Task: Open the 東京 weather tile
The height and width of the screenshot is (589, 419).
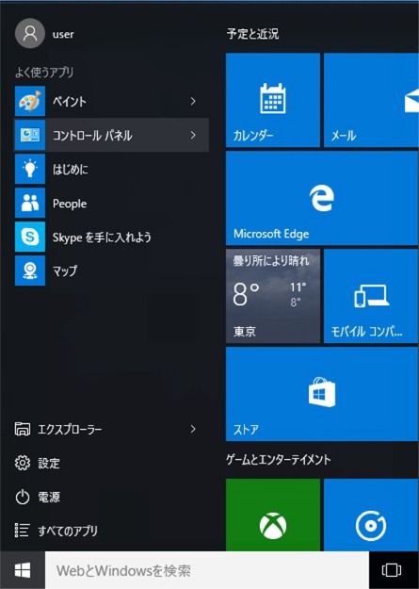Action: pos(273,296)
